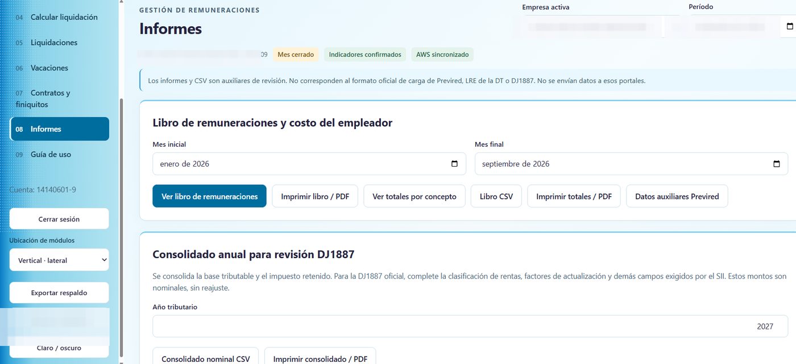Image resolution: width=796 pixels, height=364 pixels.
Task: Click Indicadores confirmados badge
Action: pos(365,55)
